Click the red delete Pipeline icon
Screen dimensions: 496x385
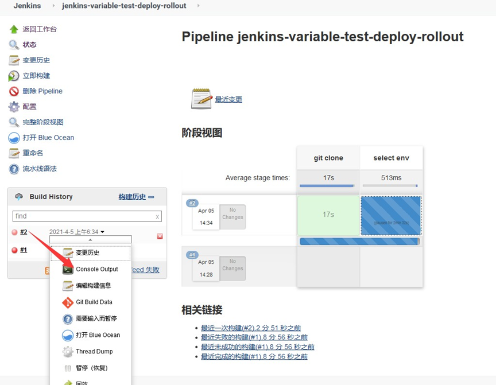[x=14, y=91]
